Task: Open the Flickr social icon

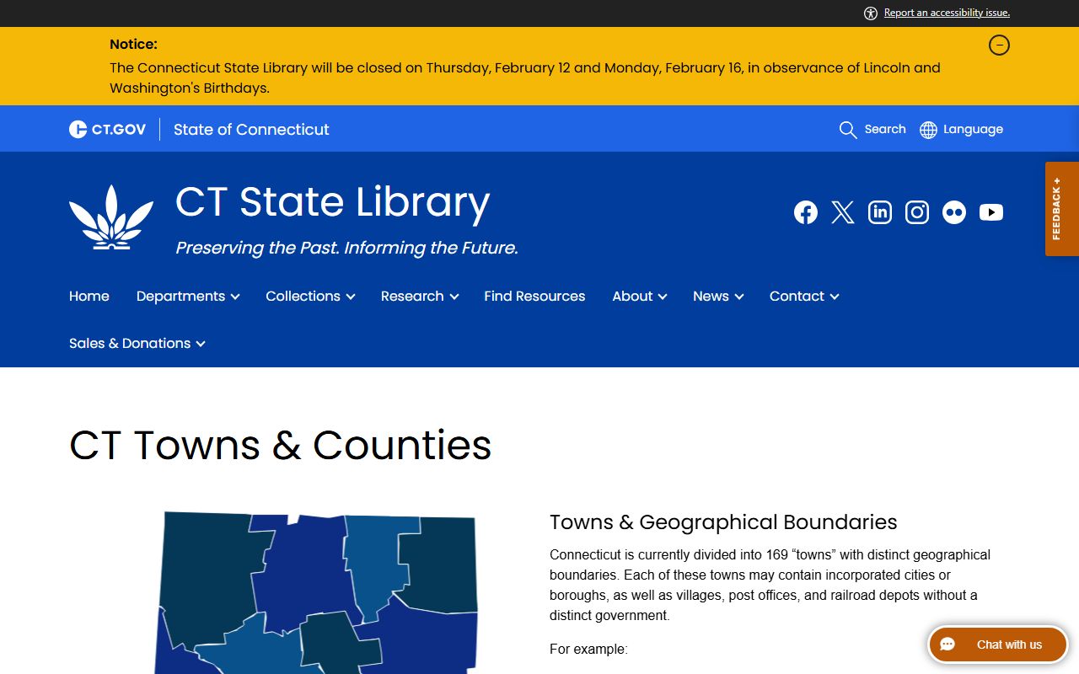Action: (x=954, y=212)
